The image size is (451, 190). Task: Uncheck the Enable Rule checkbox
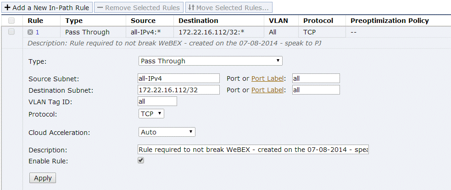point(141,160)
